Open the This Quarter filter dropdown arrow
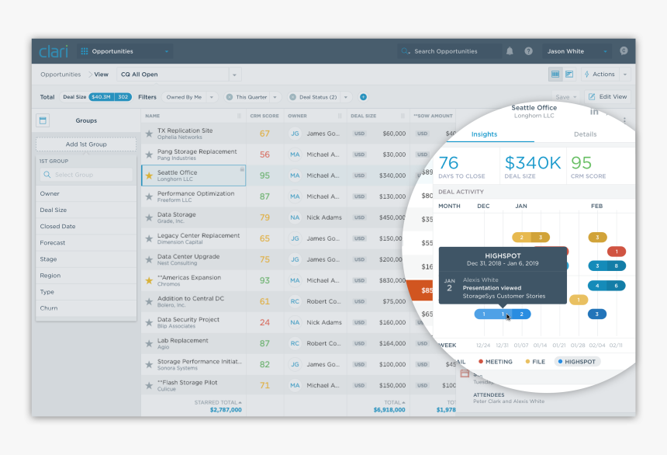 [x=275, y=97]
